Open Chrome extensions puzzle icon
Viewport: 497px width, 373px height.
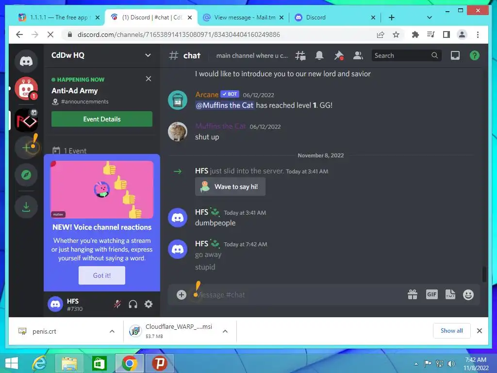pos(415,34)
